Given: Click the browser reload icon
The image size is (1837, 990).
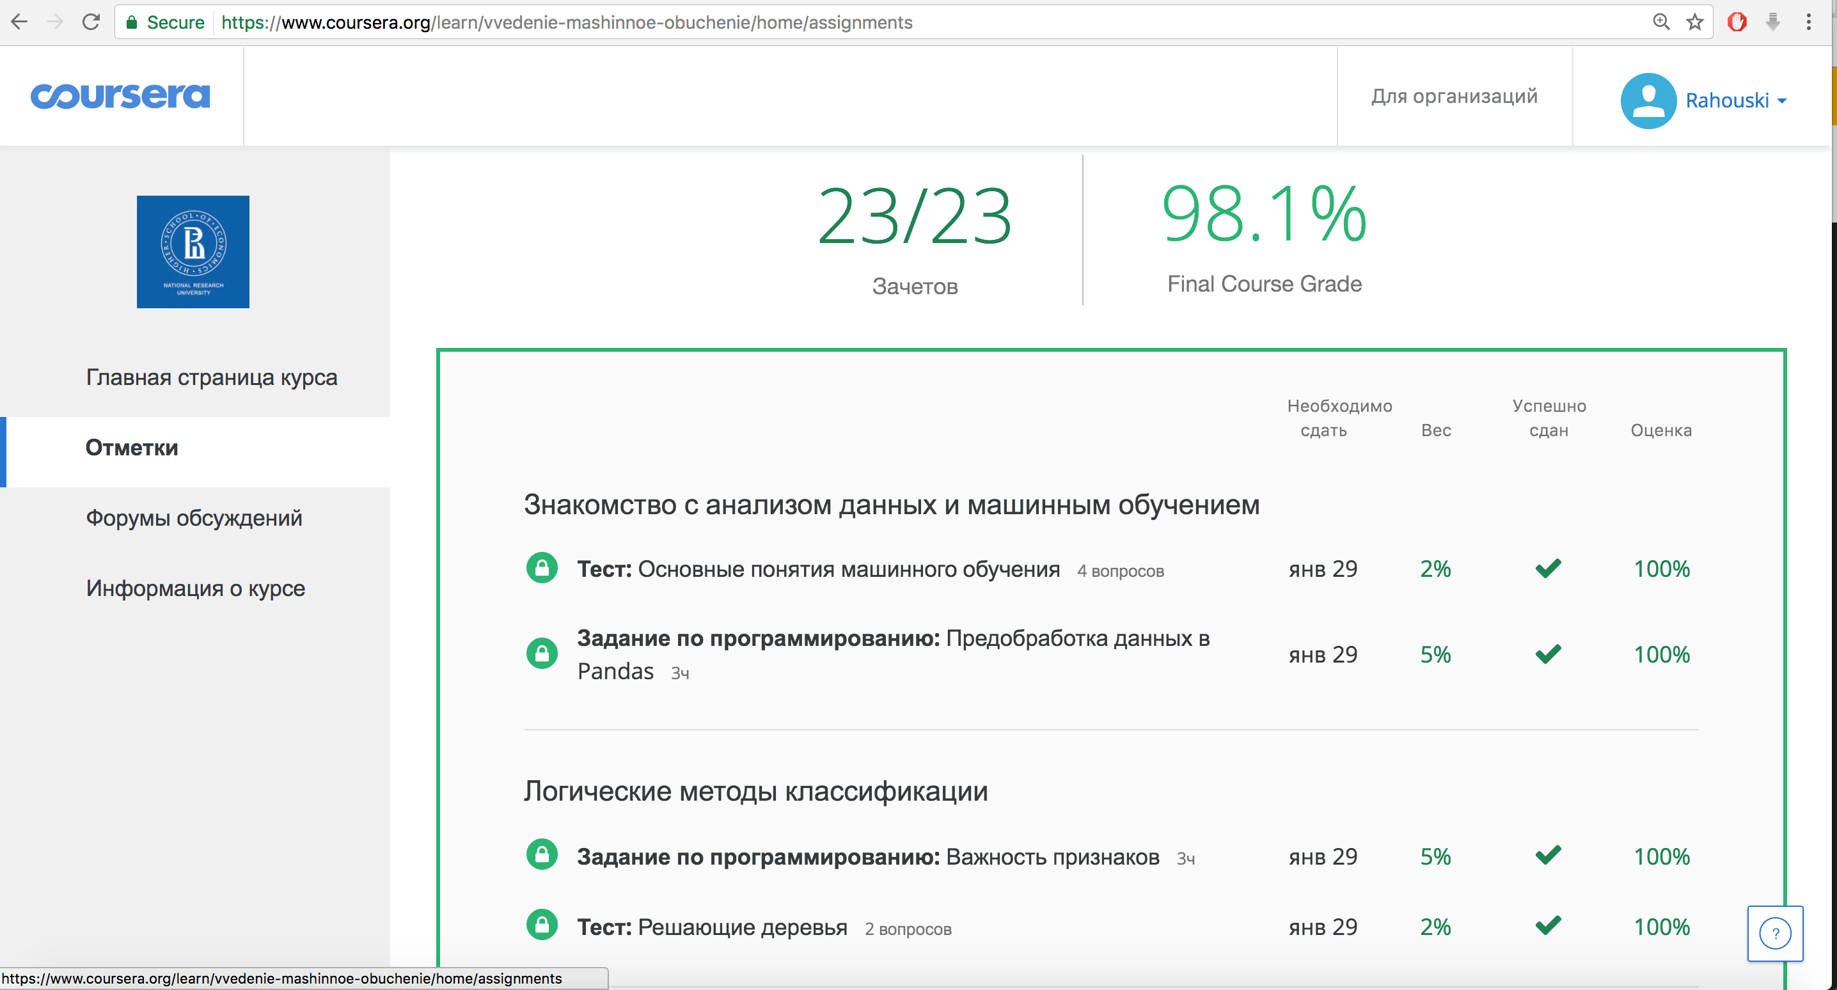Looking at the screenshot, I should coord(91,22).
